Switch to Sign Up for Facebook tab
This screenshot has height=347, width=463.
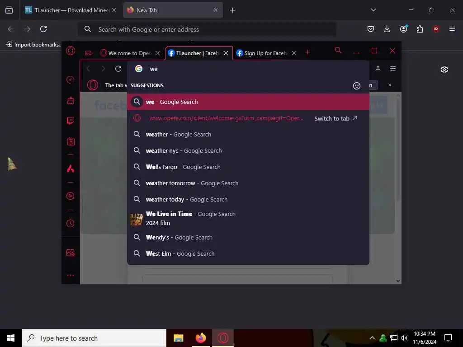point(266,53)
